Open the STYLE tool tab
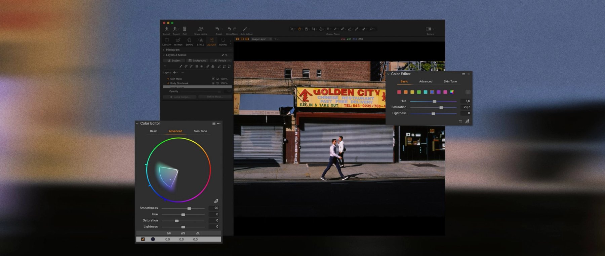This screenshot has height=256, width=605. coord(200,42)
